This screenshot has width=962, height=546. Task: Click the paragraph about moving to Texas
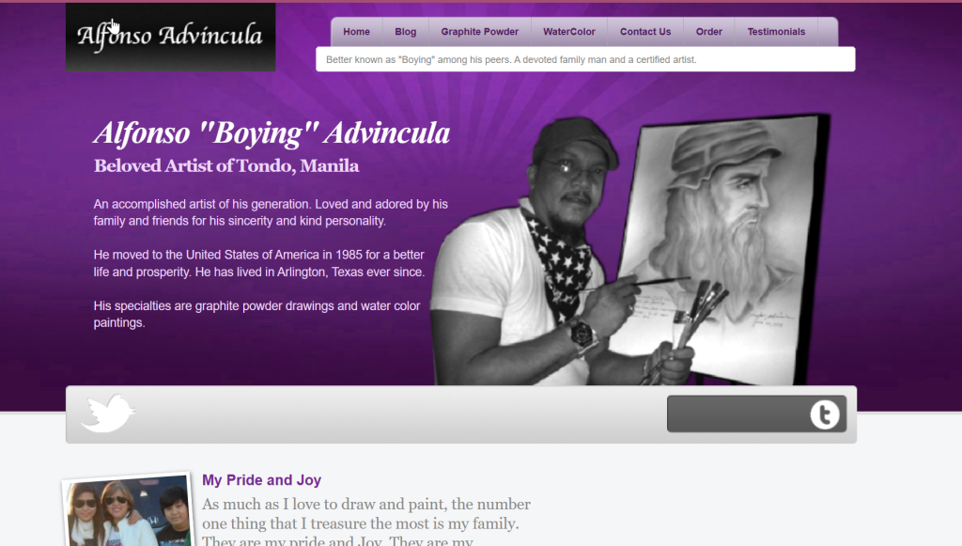259,263
